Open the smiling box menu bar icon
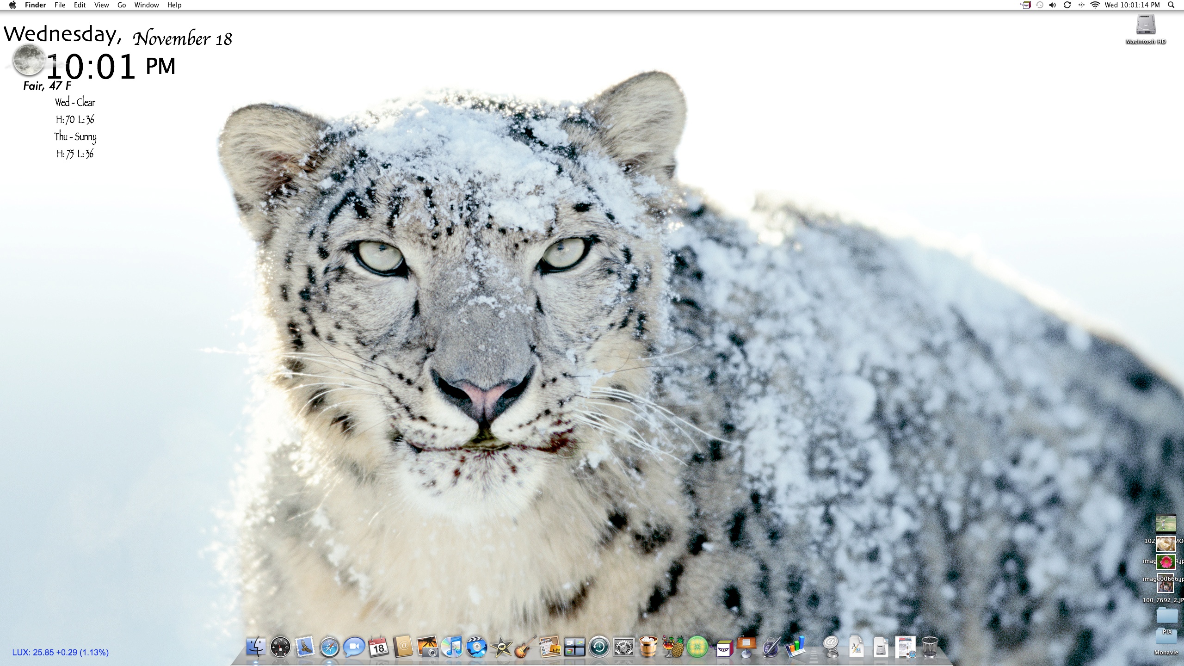The width and height of the screenshot is (1184, 666). point(1026,5)
